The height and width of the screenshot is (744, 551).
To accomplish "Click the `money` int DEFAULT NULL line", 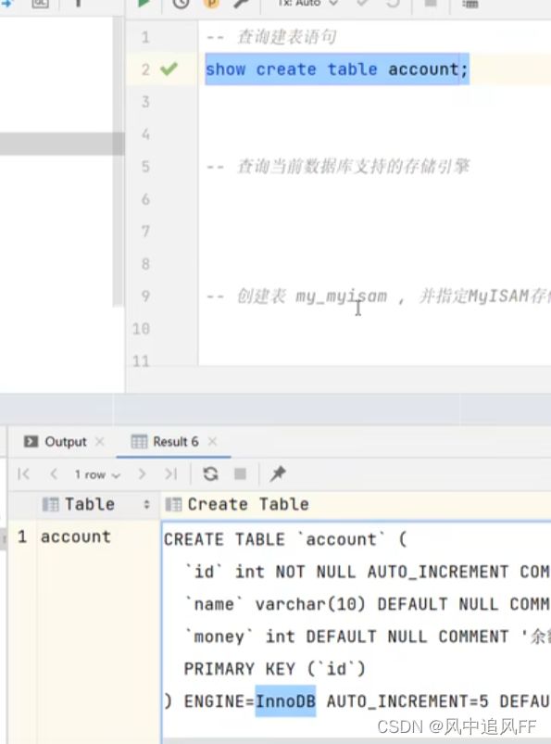I will [368, 637].
